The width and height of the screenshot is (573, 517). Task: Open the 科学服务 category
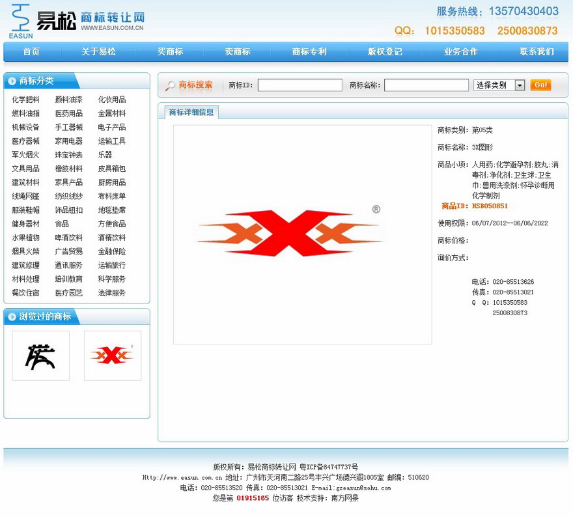112,279
